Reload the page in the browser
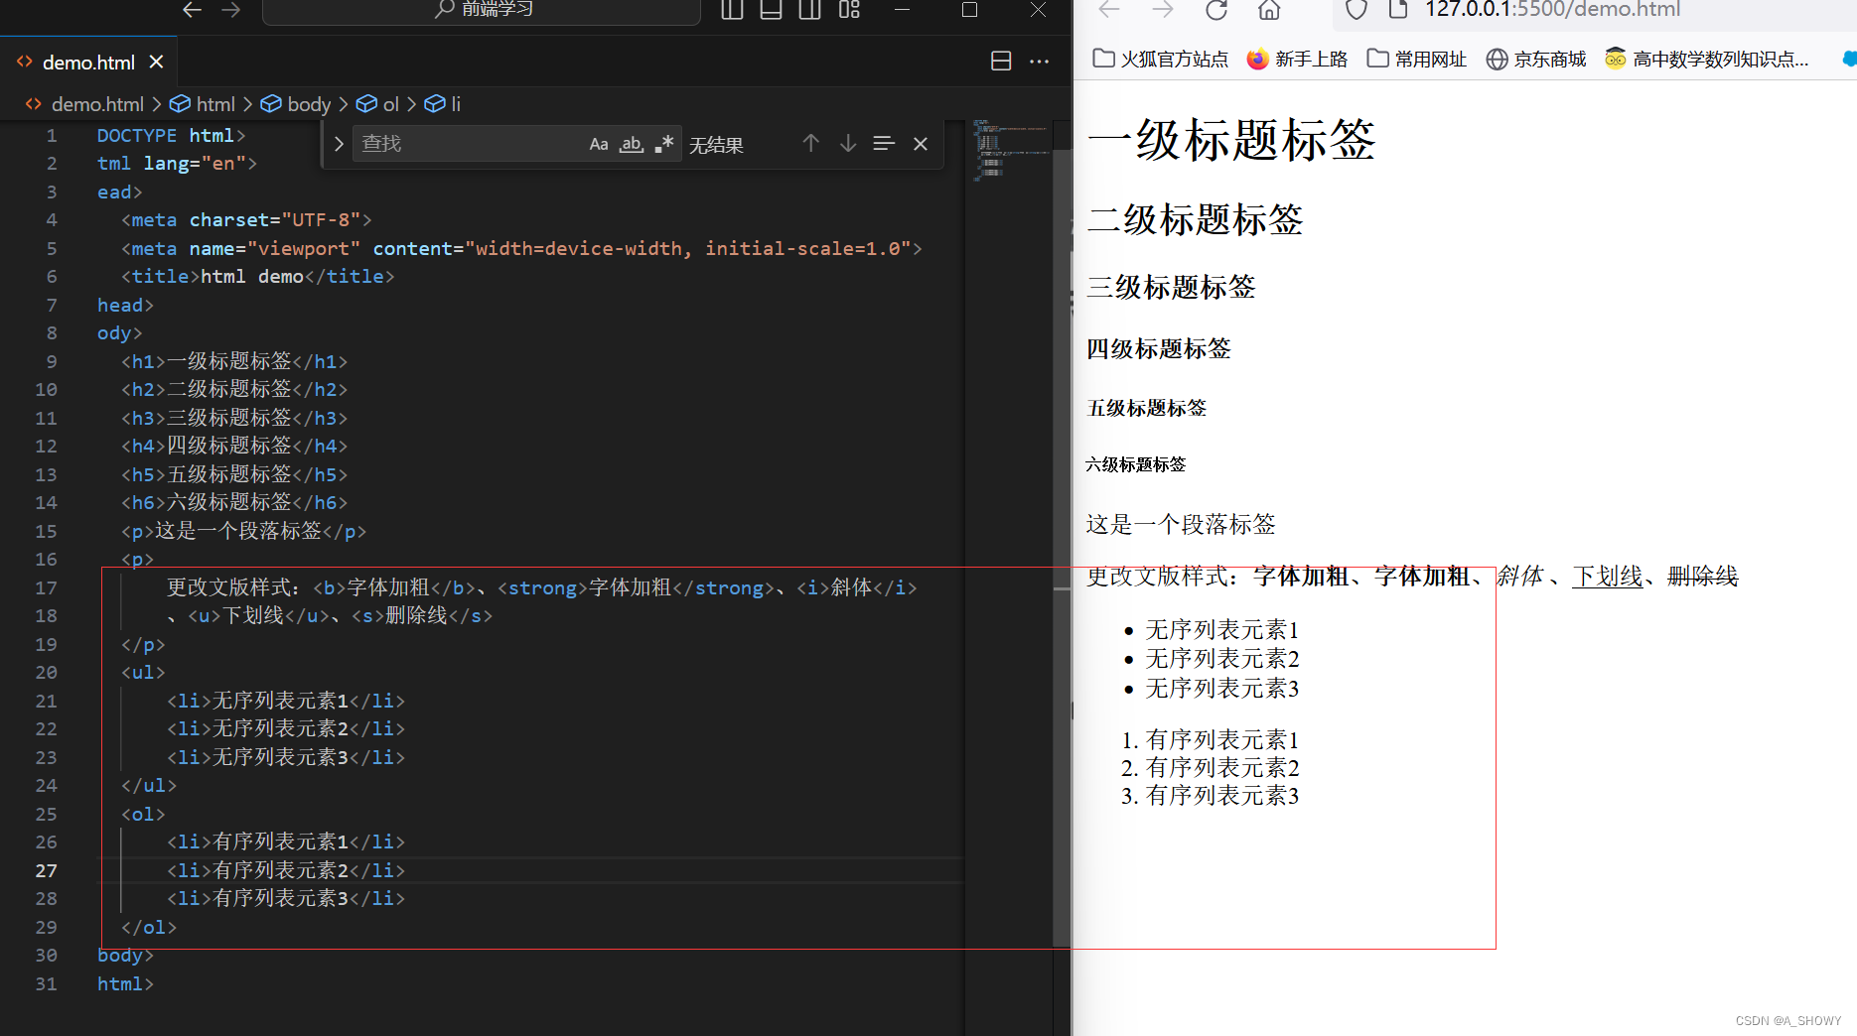 tap(1215, 11)
